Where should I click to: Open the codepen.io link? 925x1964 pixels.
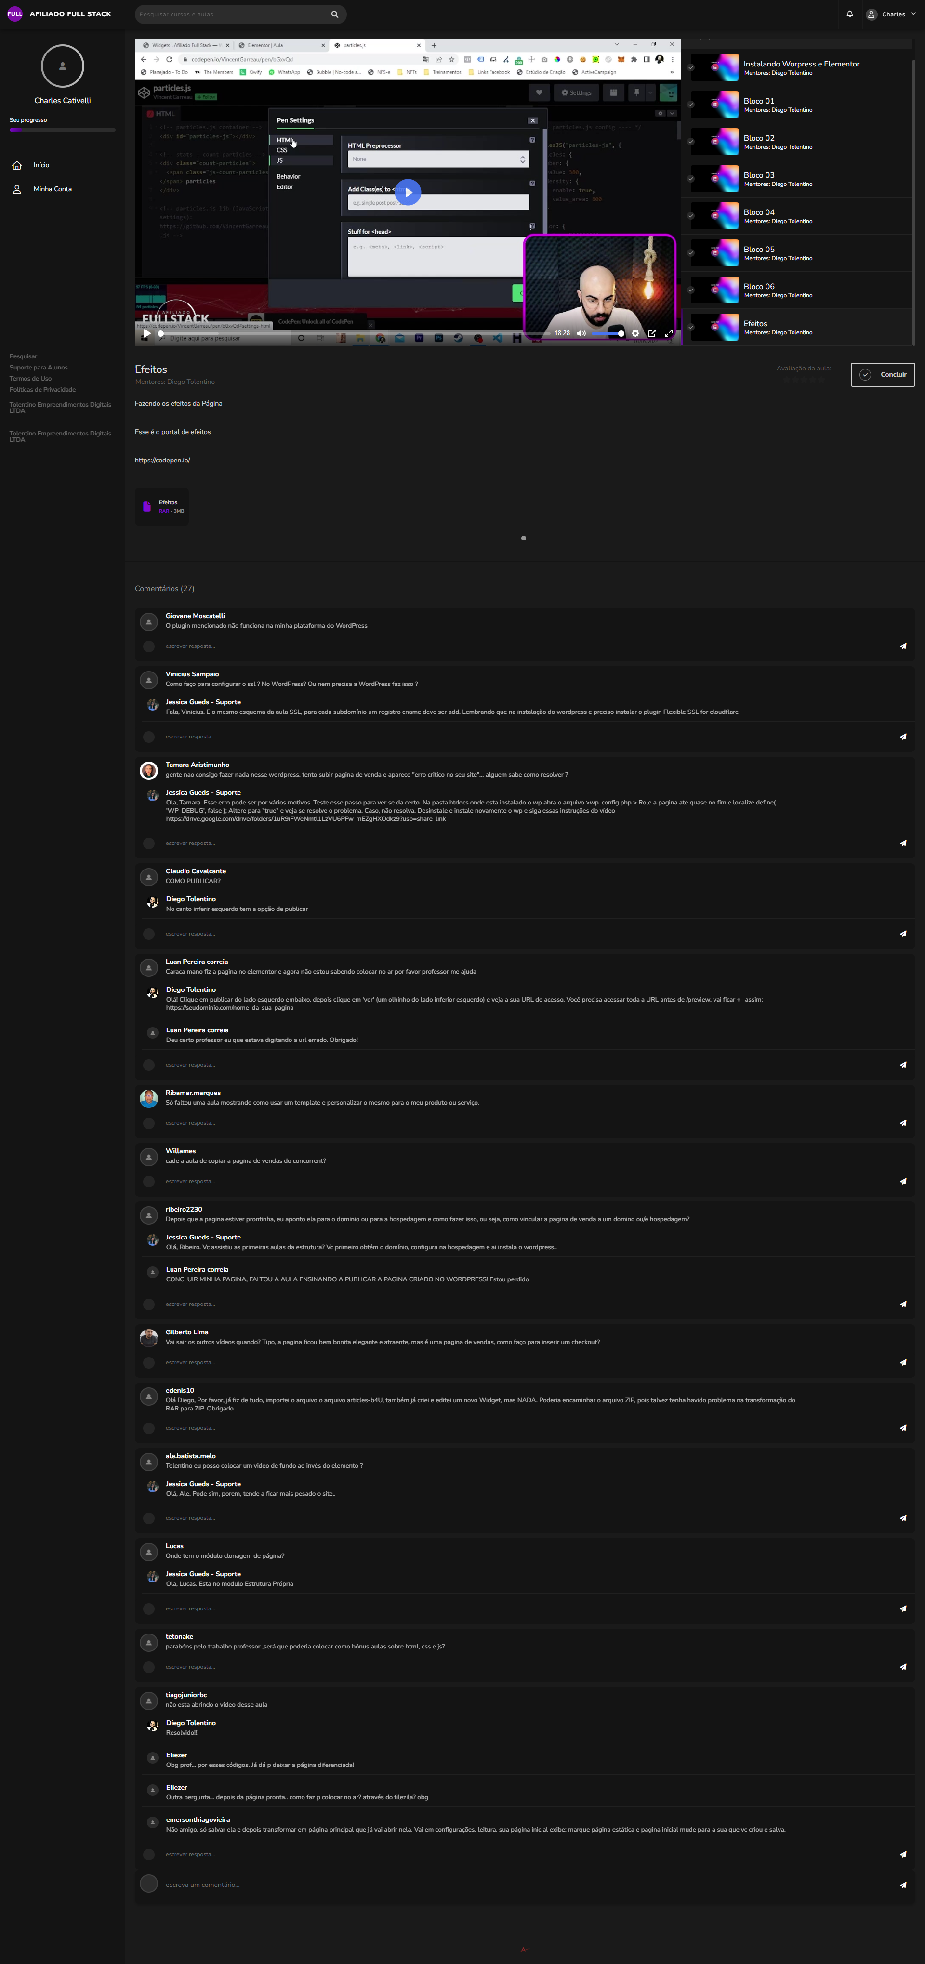(162, 460)
